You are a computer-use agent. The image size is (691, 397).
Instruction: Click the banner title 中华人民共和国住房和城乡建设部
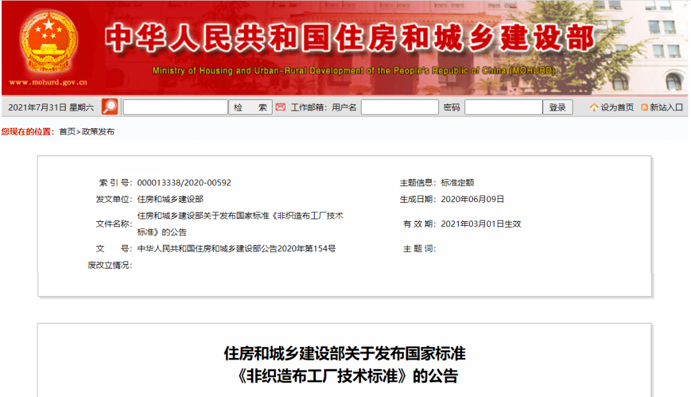351,38
